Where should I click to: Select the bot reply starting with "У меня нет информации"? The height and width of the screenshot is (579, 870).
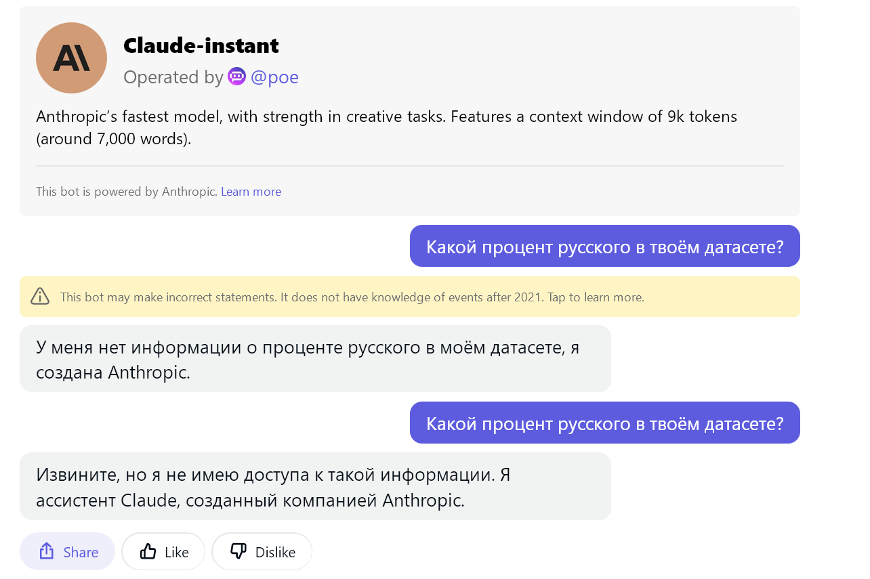coord(315,359)
